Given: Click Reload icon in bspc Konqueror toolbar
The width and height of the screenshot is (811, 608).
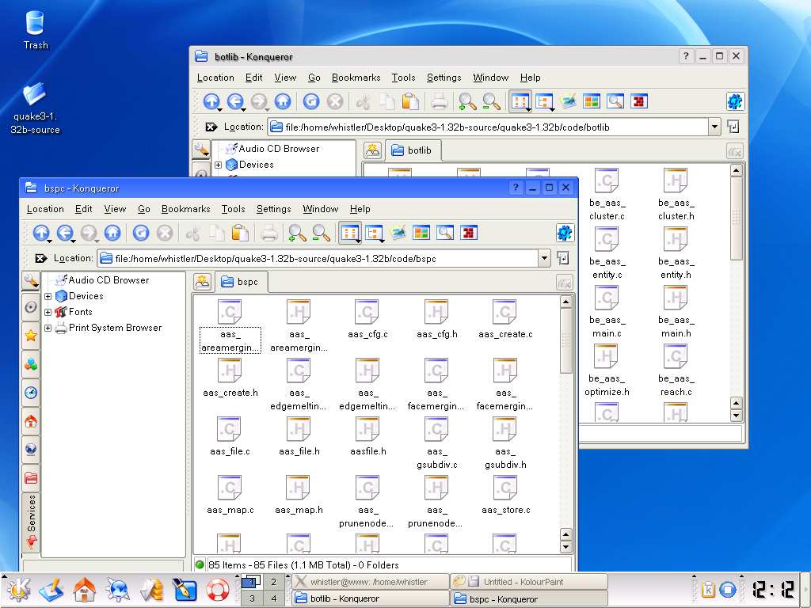Looking at the screenshot, I should pos(141,234).
